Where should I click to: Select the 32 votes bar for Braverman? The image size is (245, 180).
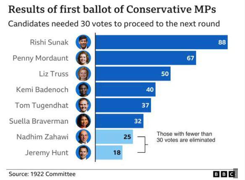pos(120,121)
